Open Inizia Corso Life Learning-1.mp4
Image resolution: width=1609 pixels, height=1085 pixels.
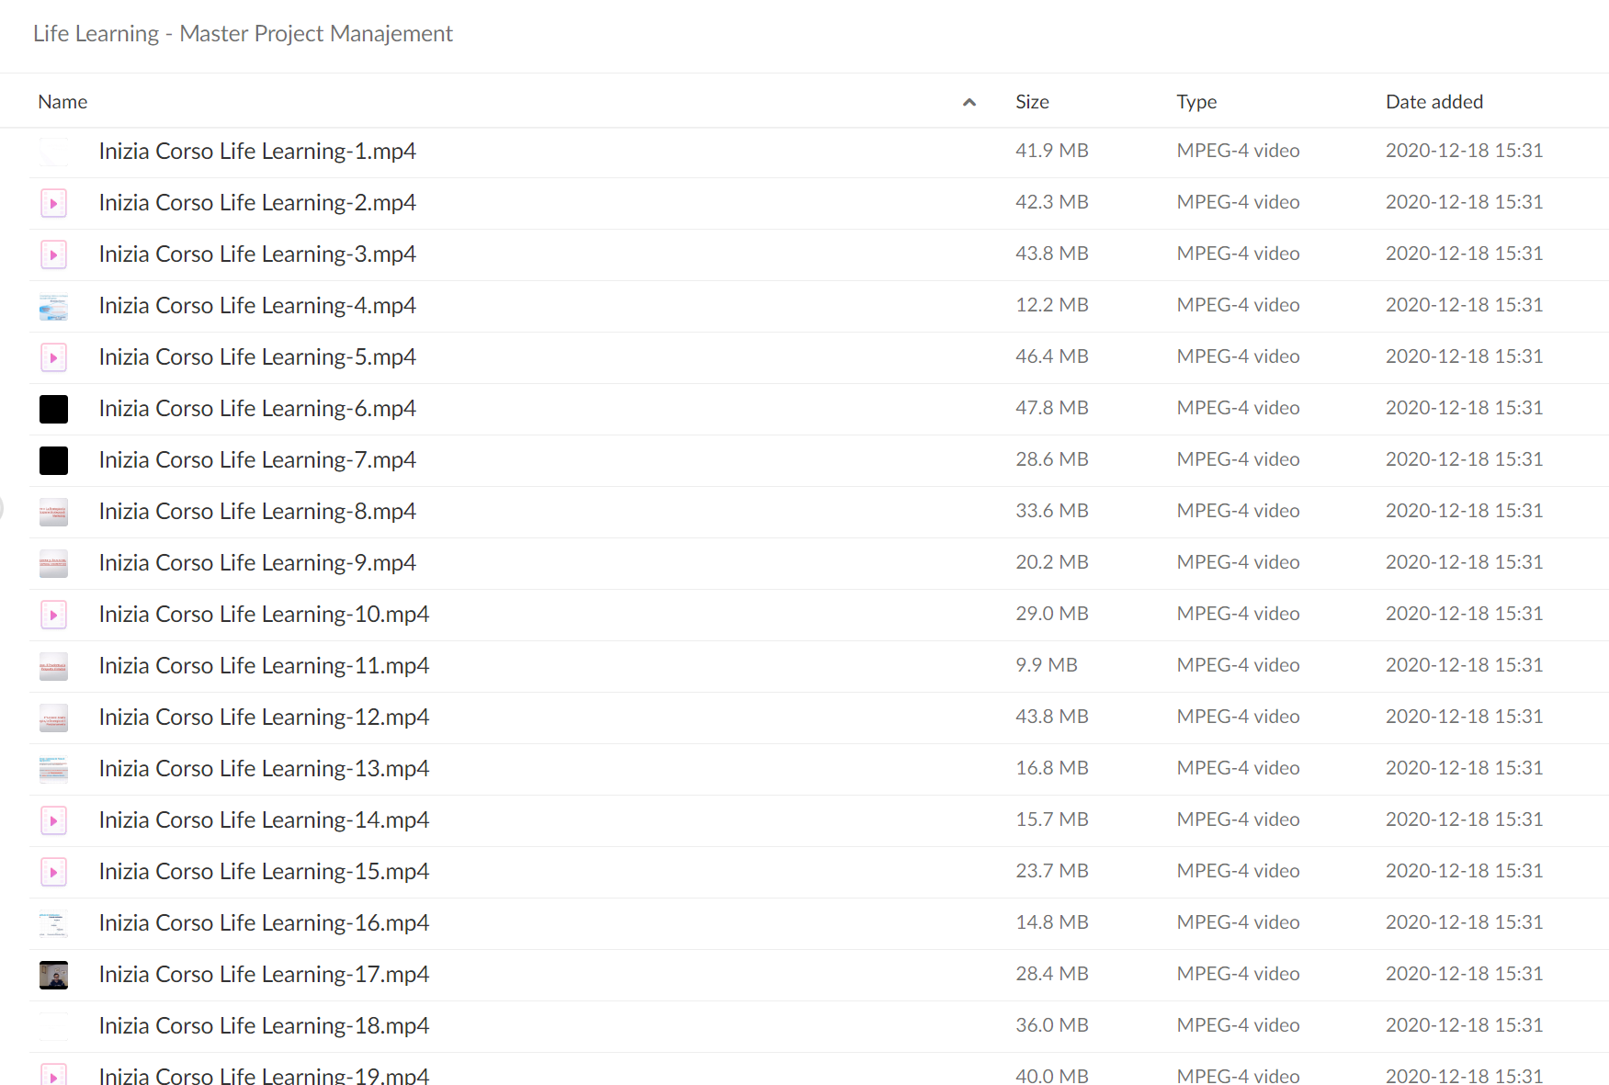tap(257, 152)
